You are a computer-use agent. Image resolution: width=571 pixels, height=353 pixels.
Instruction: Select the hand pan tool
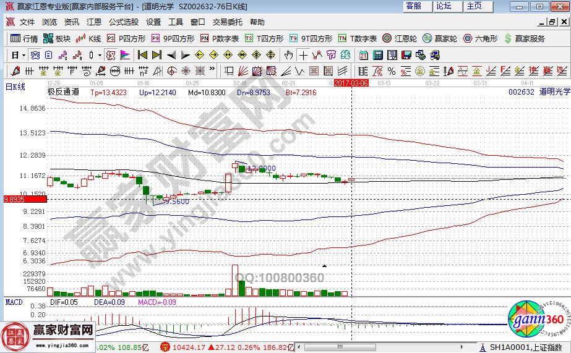point(288,54)
